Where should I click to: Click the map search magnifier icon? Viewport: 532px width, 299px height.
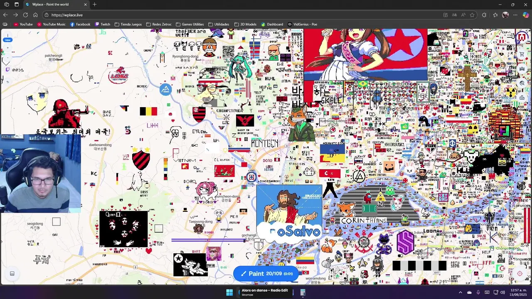coord(522,83)
